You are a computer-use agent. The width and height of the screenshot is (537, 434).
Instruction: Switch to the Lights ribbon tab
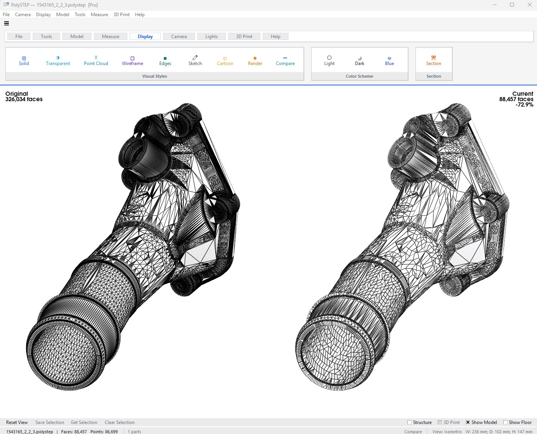212,37
